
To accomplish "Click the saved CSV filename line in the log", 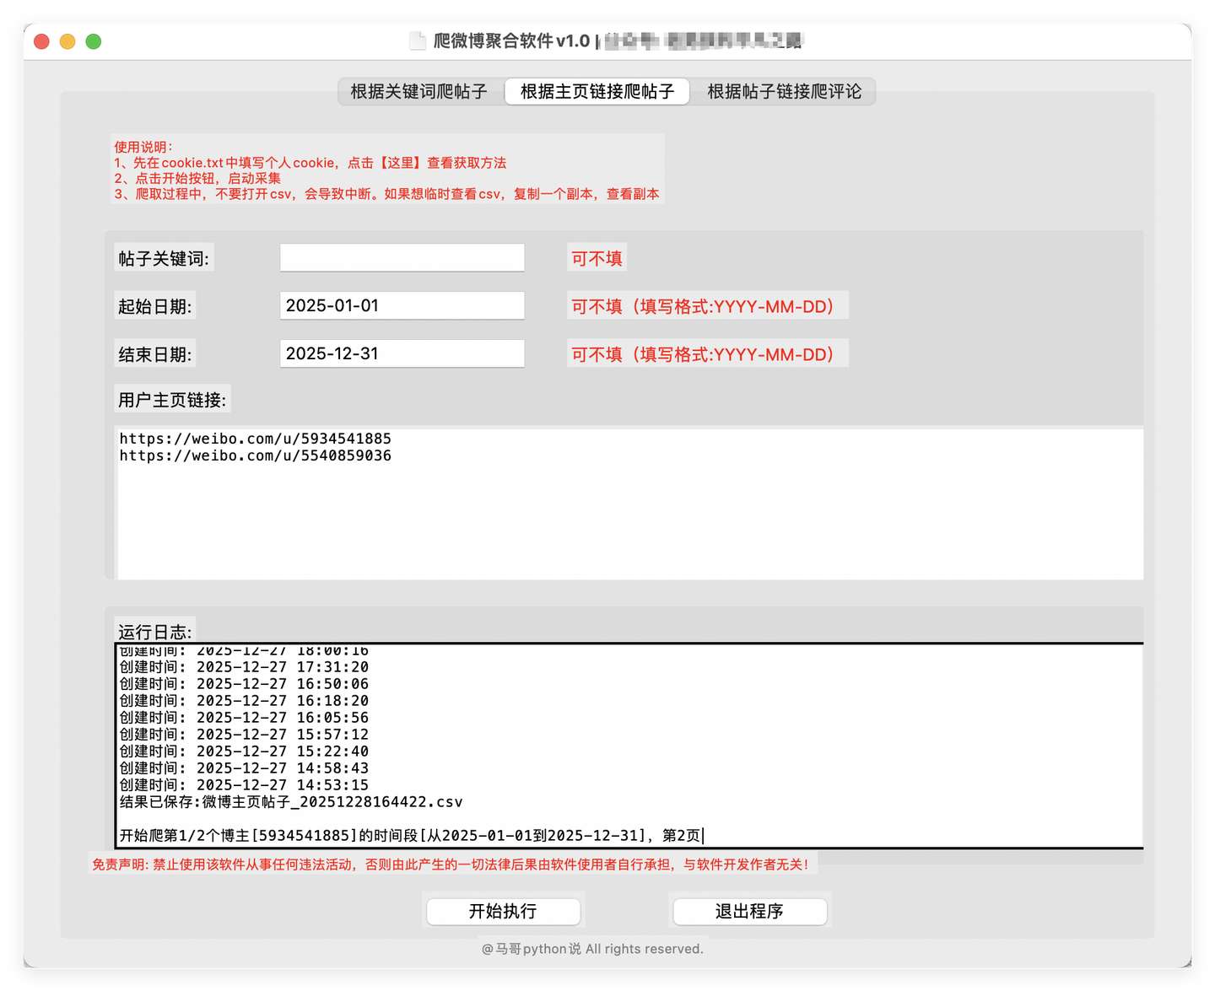I will pyautogui.click(x=290, y=801).
